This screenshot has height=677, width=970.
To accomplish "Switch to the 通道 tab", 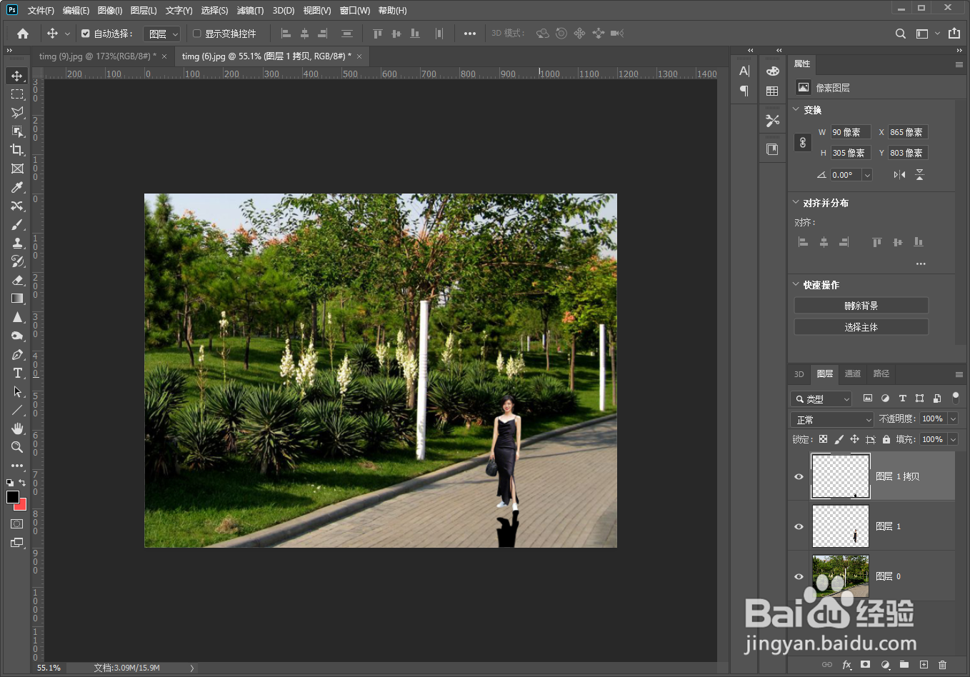I will pyautogui.click(x=853, y=373).
